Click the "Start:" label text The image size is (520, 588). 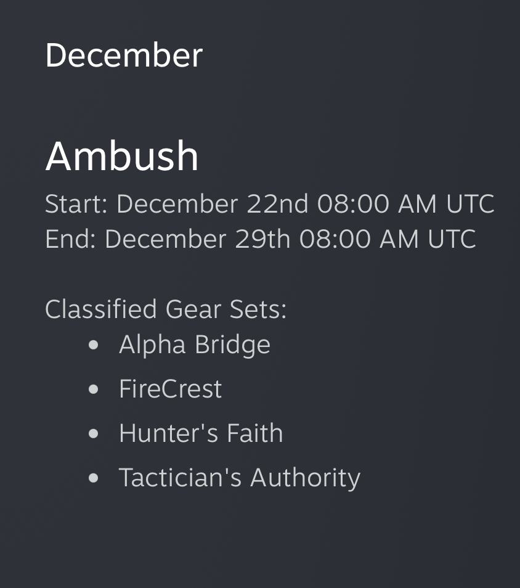coord(76,204)
